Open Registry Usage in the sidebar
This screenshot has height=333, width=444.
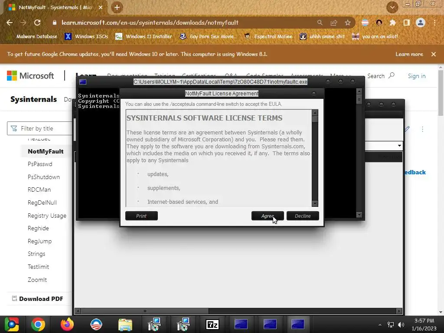[47, 216]
